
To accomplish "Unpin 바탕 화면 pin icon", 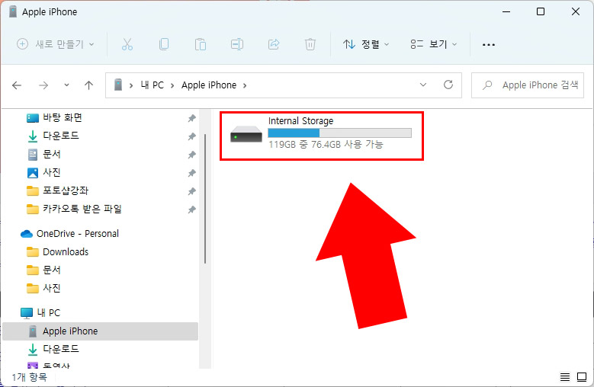I will 191,118.
